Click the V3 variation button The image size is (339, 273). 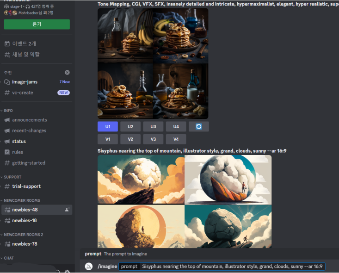[153, 139]
